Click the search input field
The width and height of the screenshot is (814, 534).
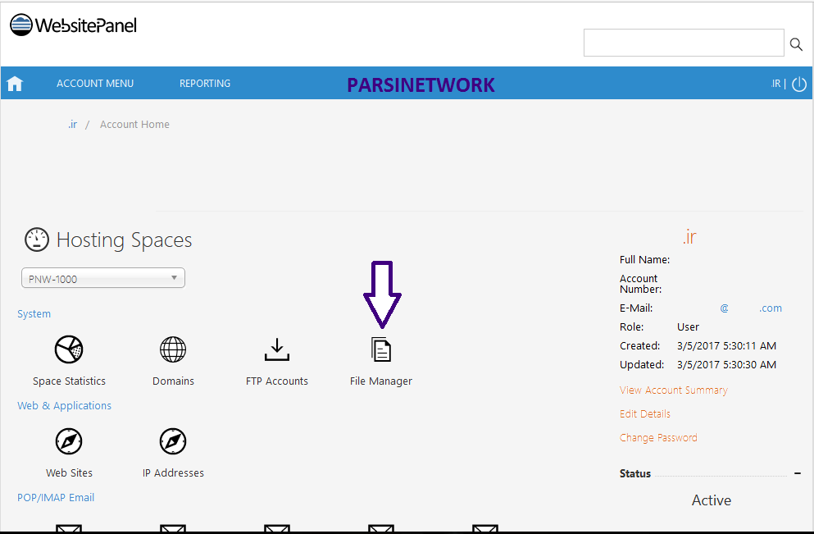pyautogui.click(x=684, y=43)
